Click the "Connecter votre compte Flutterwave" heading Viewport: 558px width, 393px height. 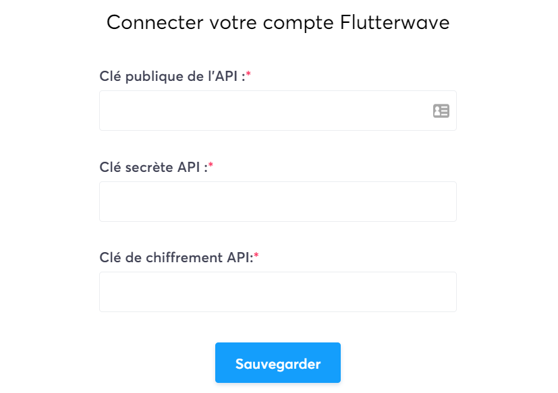click(277, 22)
